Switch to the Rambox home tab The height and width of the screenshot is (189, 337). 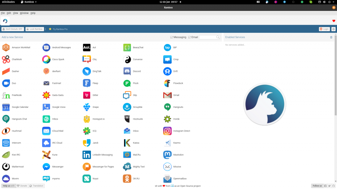[x=5, y=21]
